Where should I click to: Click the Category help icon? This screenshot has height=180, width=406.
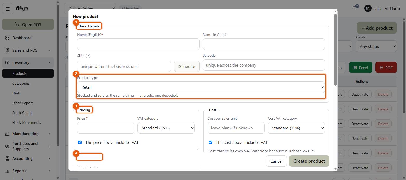96,166
